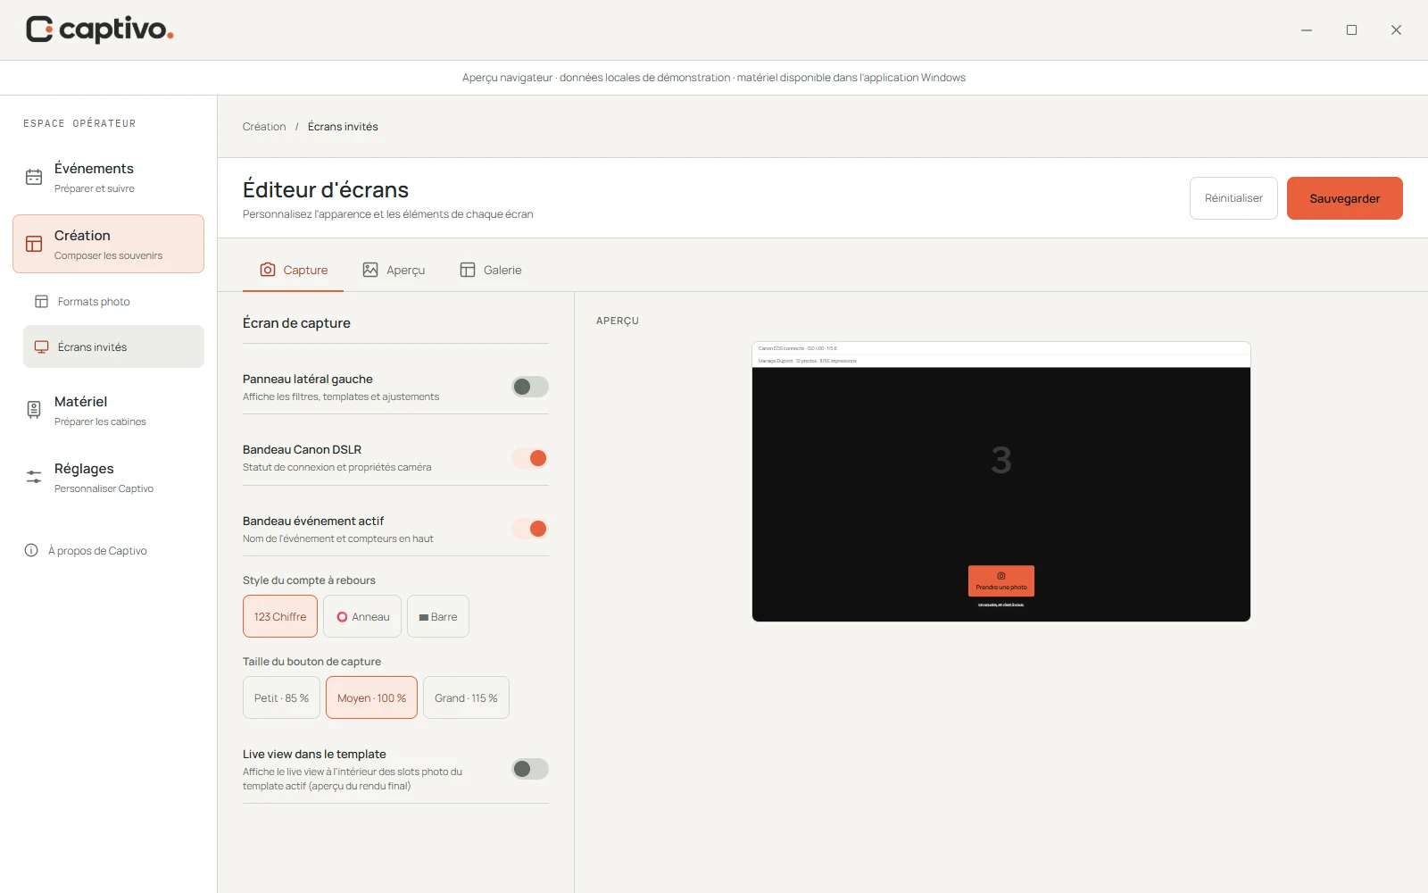Image resolution: width=1428 pixels, height=893 pixels.
Task: Open Événements in the sidebar
Action: (x=108, y=177)
